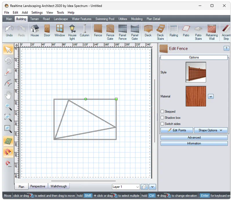Image resolution: width=232 pixels, height=201 pixels.
Task: Switch to the Walkthrough view tab
Action: click(x=59, y=186)
